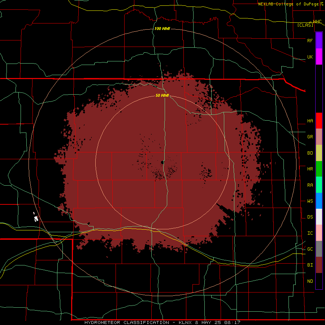
Task: Click the BD yellow legend swatch
Action: (x=319, y=153)
